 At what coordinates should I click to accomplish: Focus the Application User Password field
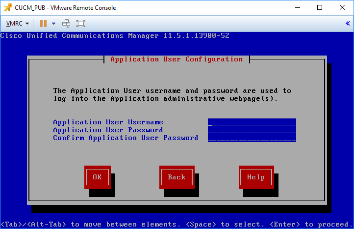(252, 130)
